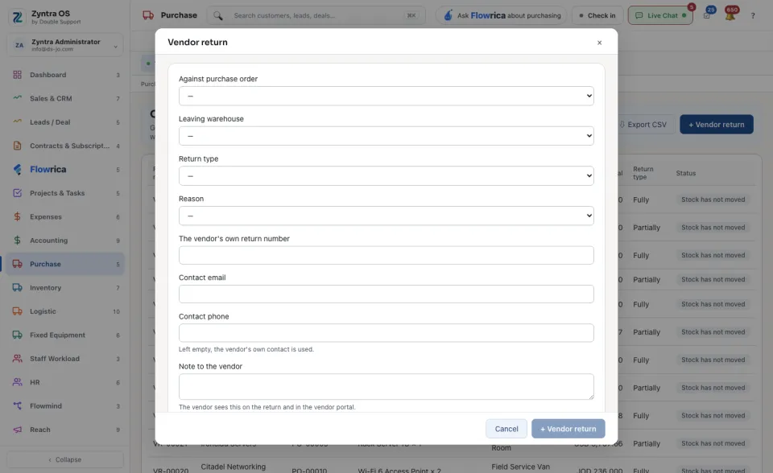Open the Reason dropdown
773x473 pixels.
point(386,216)
